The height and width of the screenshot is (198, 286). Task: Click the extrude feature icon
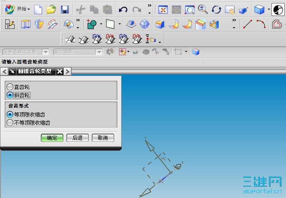click(x=26, y=24)
